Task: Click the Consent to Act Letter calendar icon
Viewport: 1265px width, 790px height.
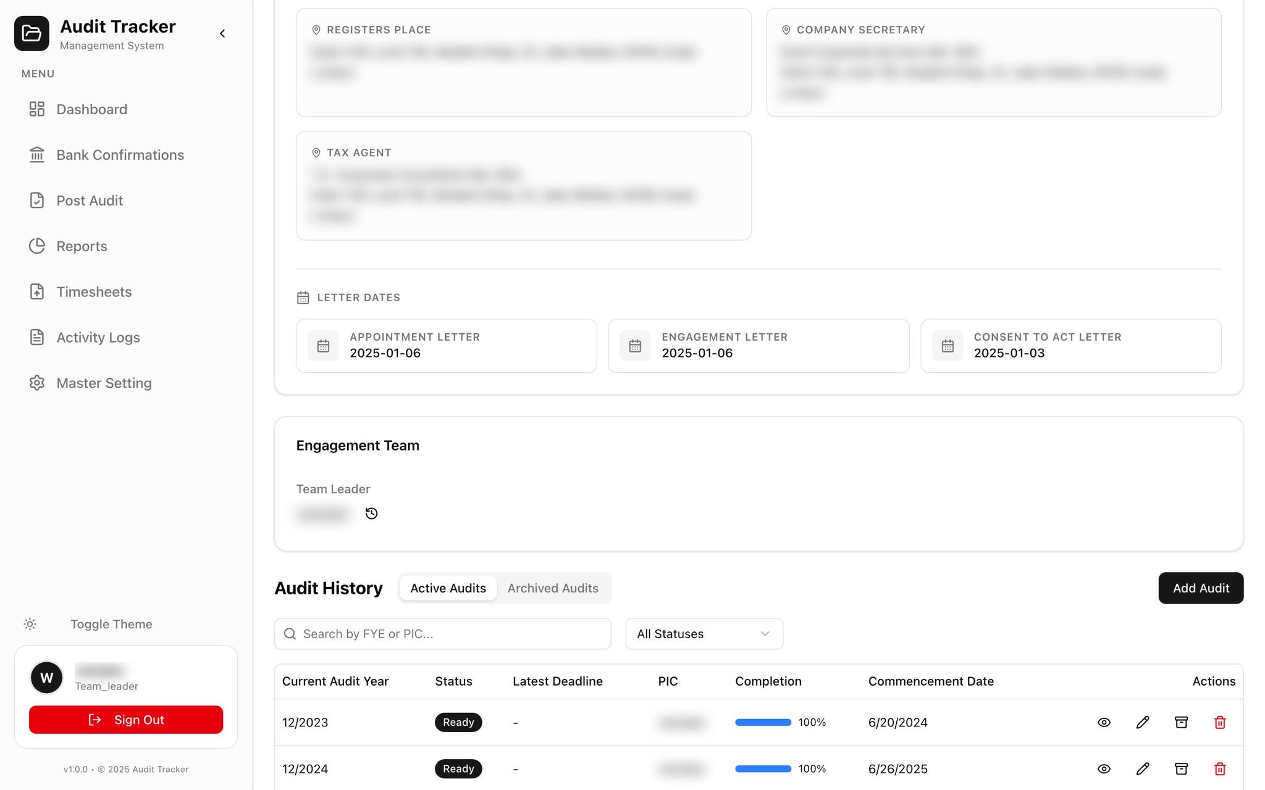Action: (x=948, y=346)
